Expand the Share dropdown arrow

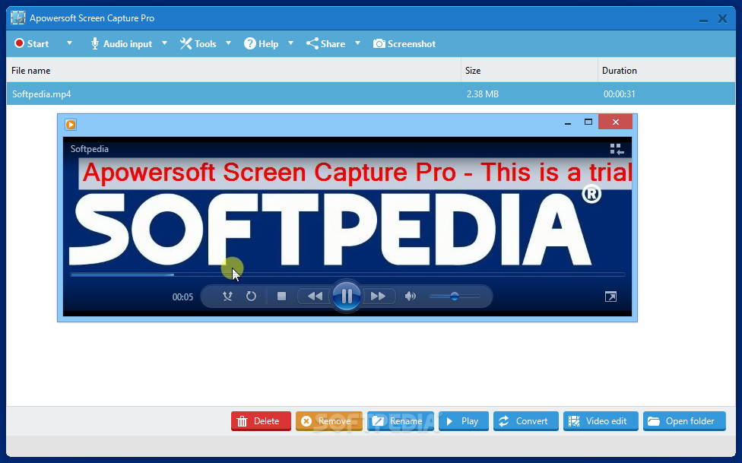[358, 43]
